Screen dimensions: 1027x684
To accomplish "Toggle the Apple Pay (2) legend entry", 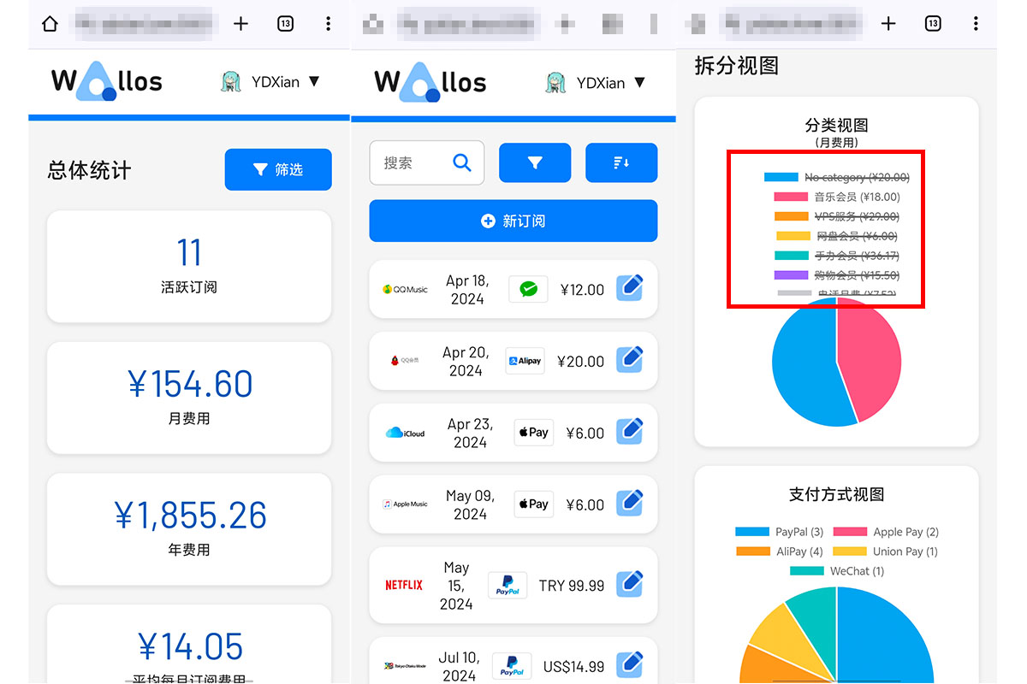I will click(x=886, y=532).
